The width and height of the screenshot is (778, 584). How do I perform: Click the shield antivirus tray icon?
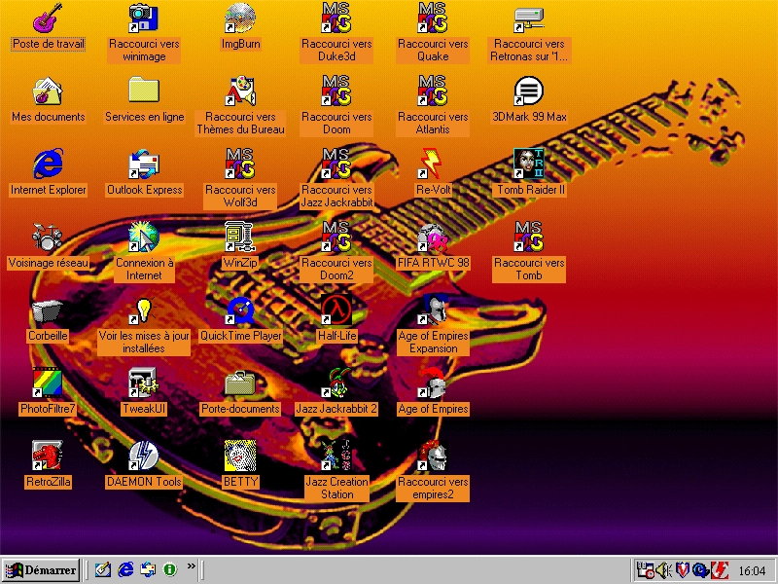click(683, 570)
